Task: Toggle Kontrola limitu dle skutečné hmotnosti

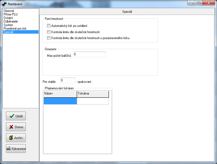Action: (x=49, y=32)
